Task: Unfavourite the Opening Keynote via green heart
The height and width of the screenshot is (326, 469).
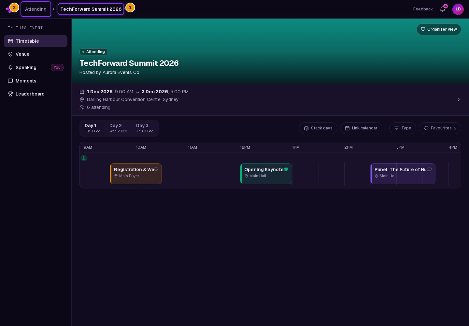Action: tap(286, 169)
